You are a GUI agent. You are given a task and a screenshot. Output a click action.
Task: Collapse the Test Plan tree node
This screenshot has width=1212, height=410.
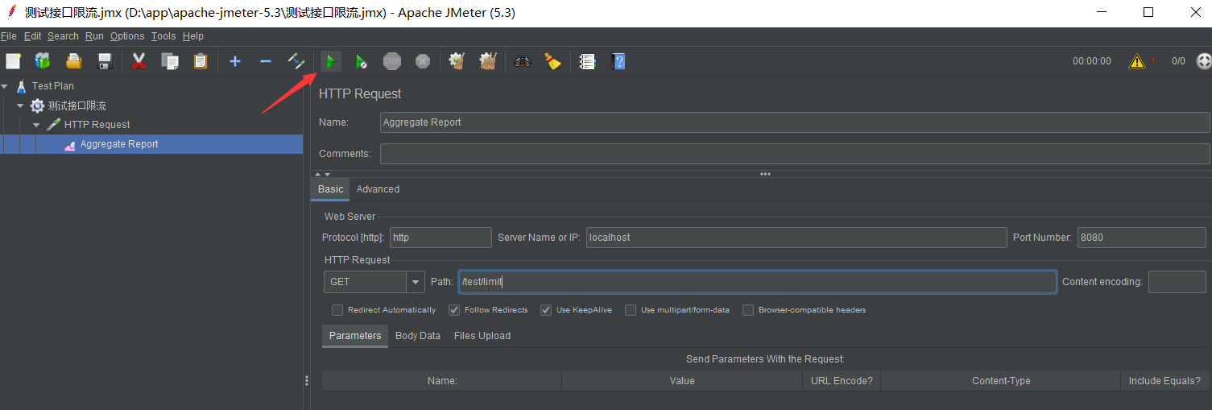point(5,86)
